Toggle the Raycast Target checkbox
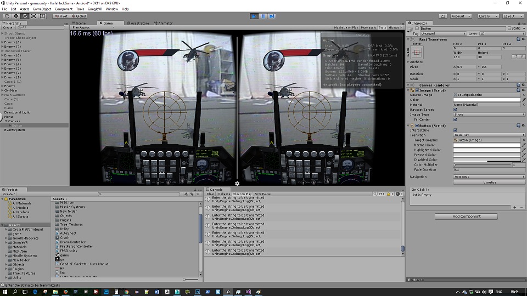This screenshot has height=296, width=527. click(455, 110)
